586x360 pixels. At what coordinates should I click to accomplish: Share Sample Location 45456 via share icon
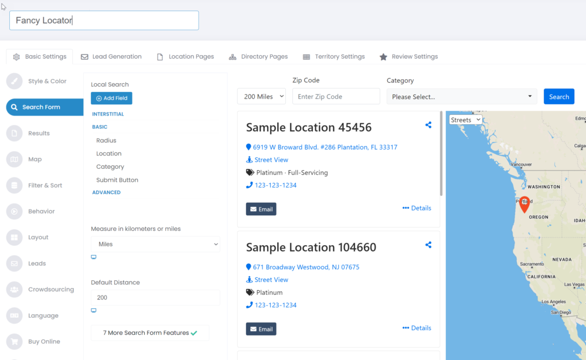coord(428,125)
